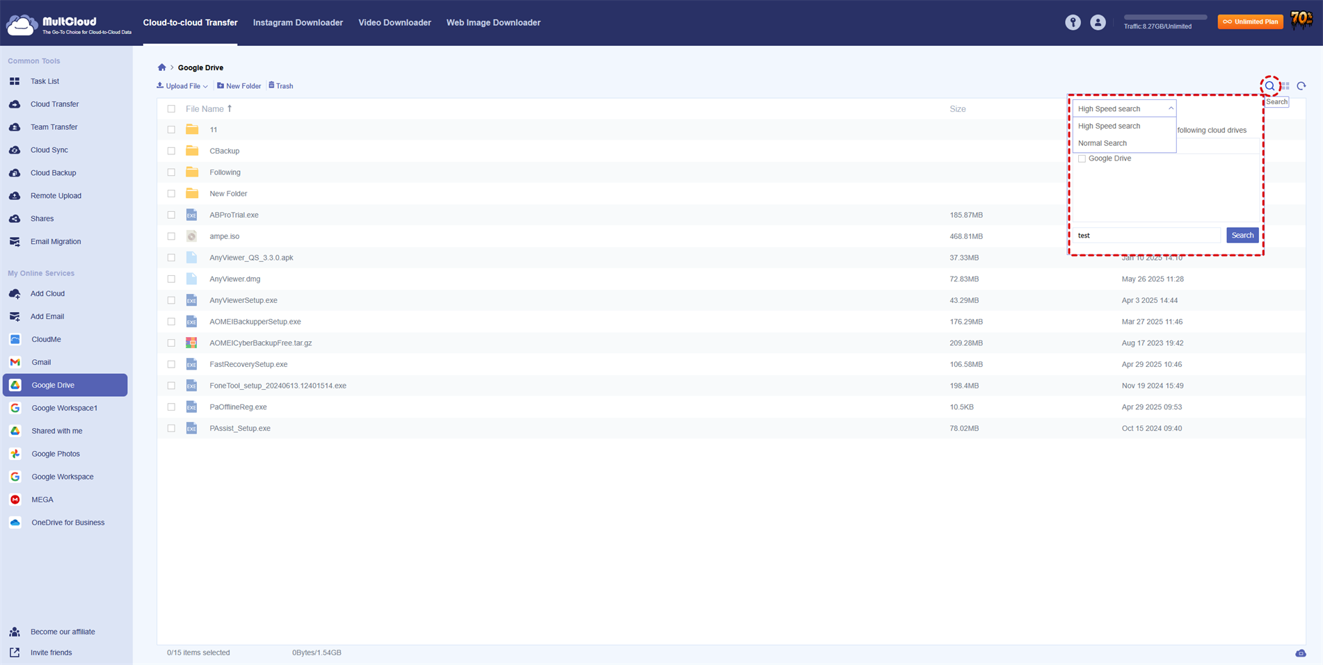Click the Add Email icon
Viewport: 1323px width, 665px height.
click(15, 317)
